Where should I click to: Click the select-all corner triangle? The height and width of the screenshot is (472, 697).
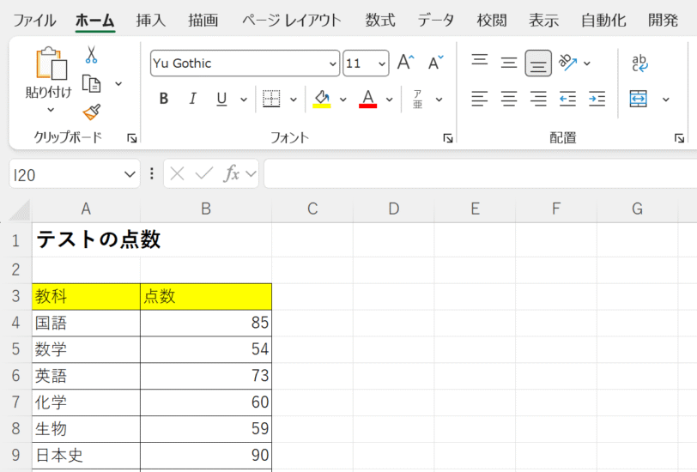[20, 209]
